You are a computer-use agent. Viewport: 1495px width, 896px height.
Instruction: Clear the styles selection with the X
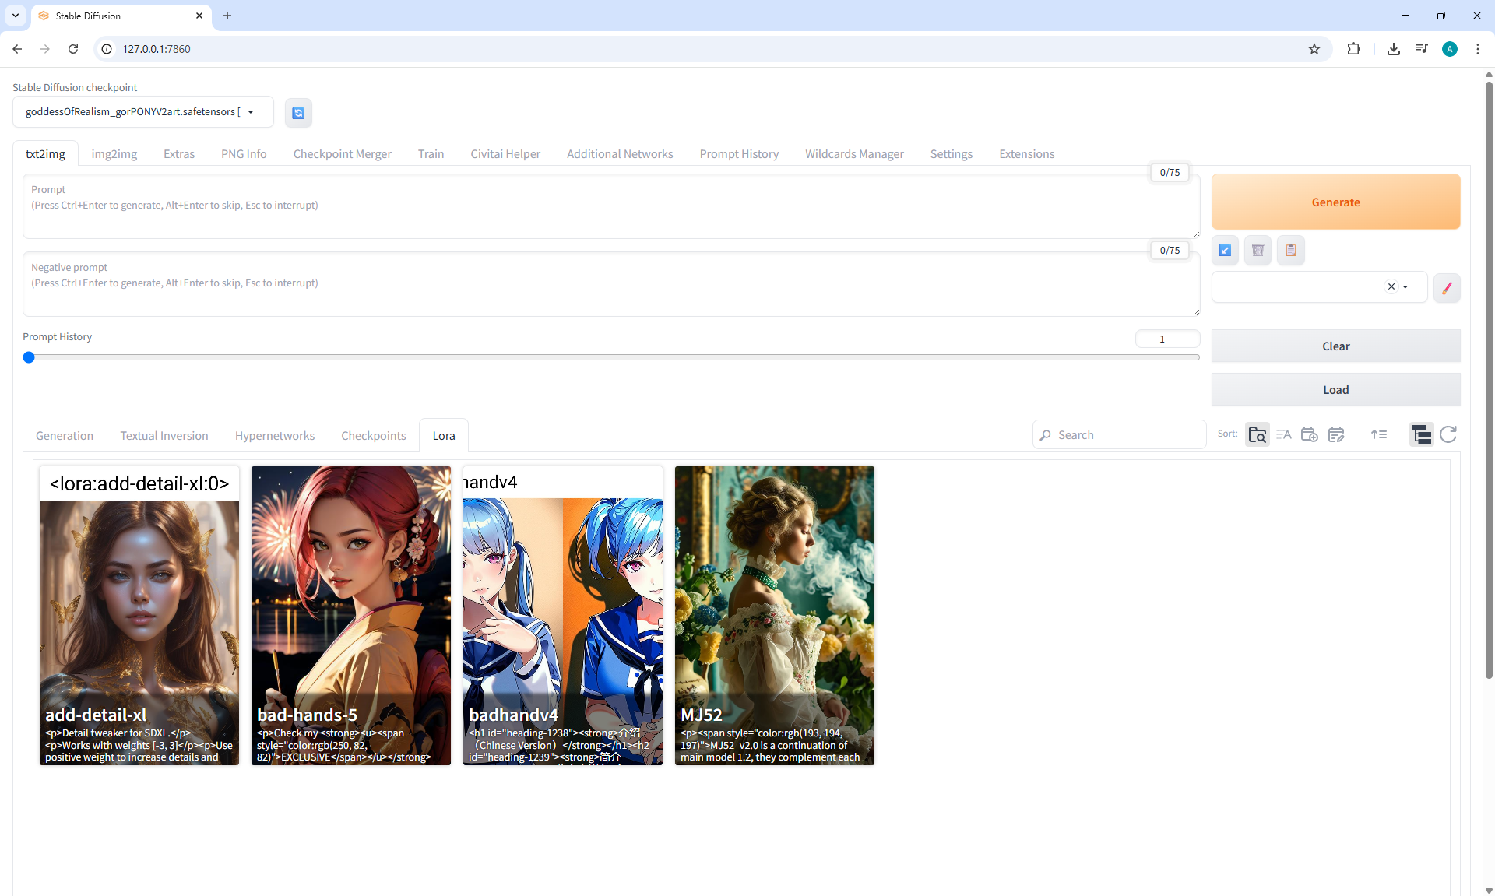tap(1391, 286)
